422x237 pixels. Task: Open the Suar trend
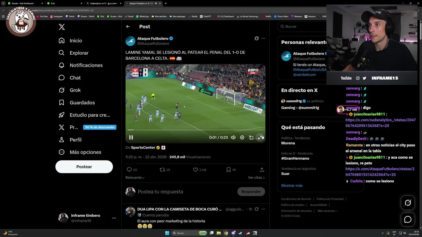[286, 173]
